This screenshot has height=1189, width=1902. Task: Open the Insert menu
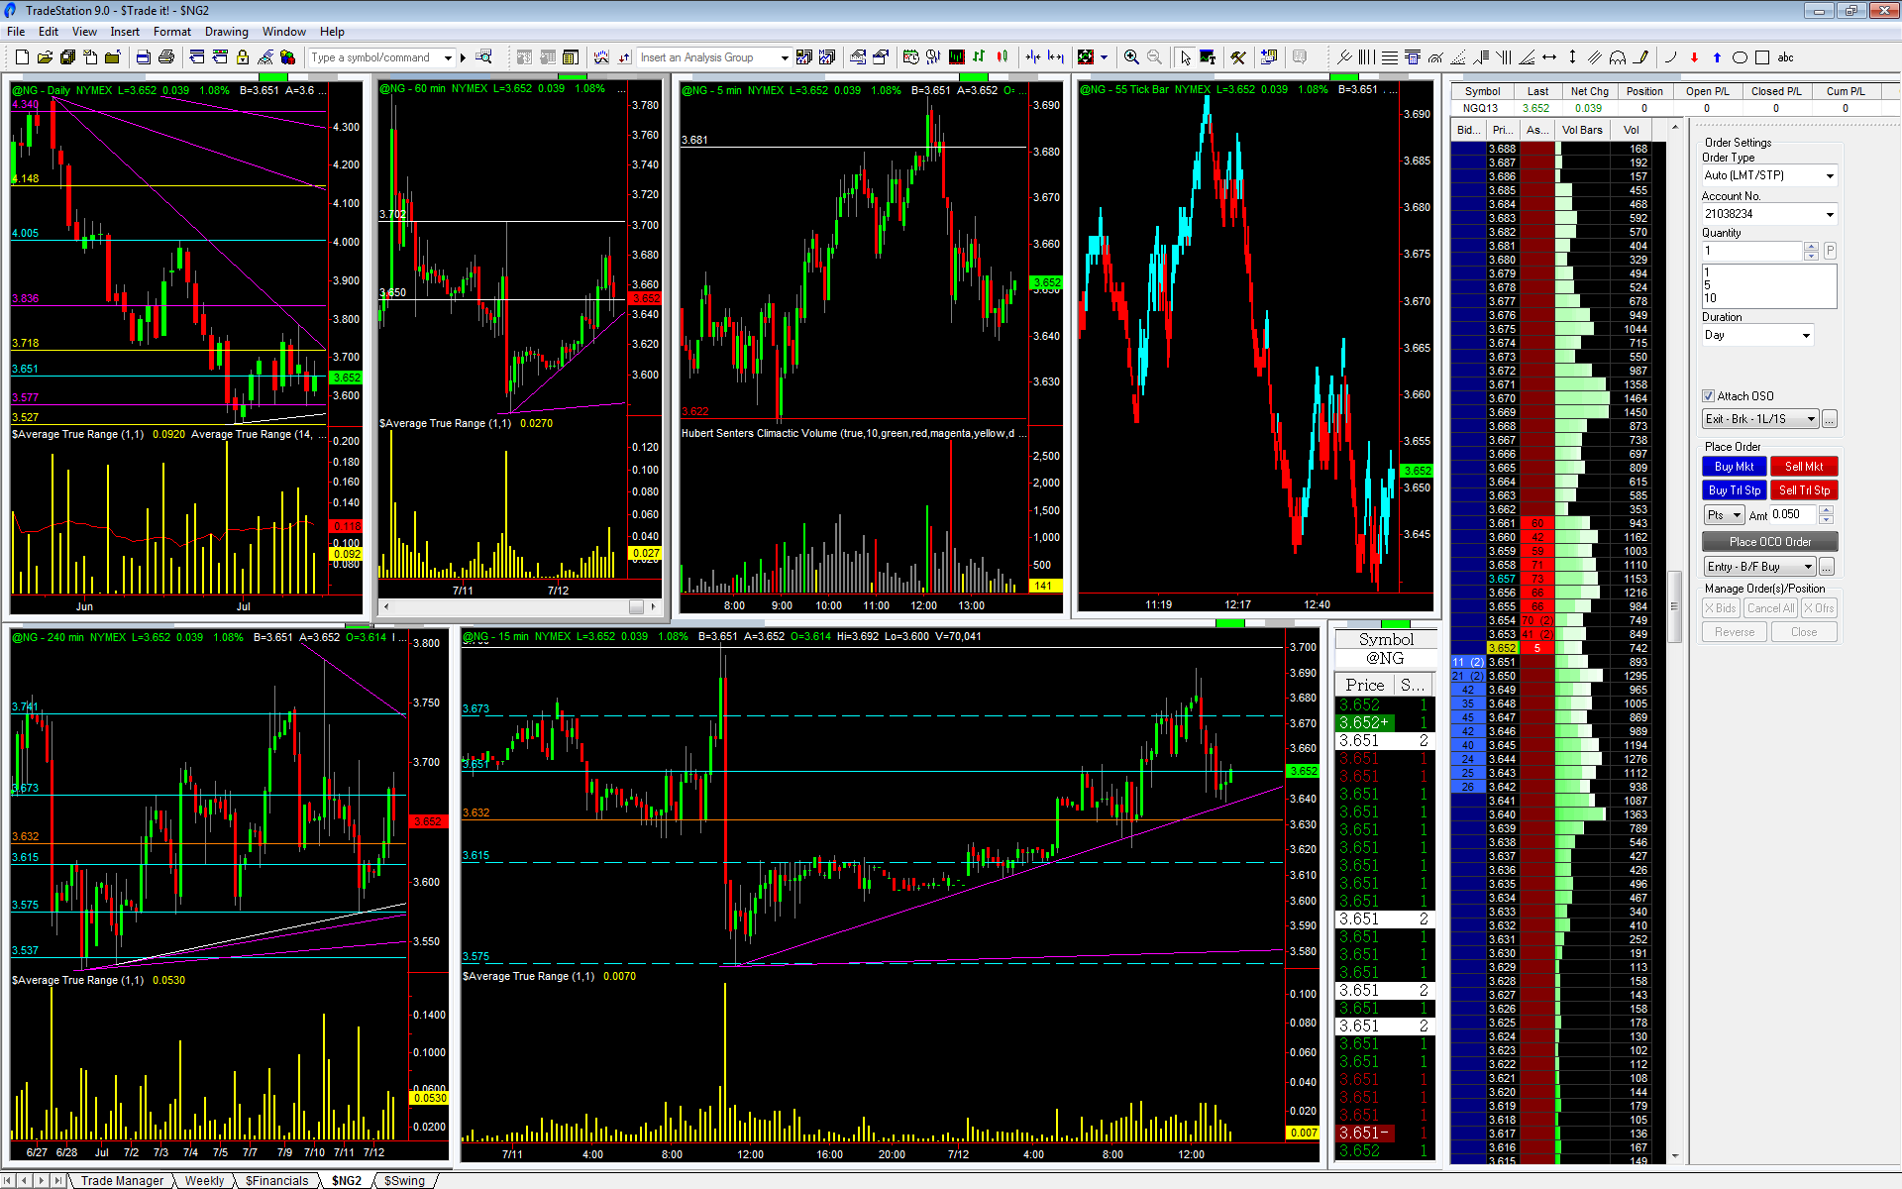pyautogui.click(x=125, y=32)
